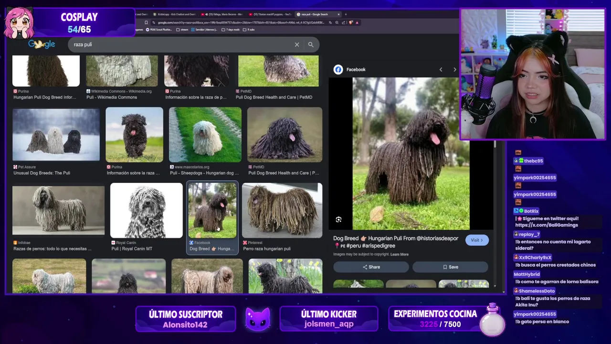Click the Share button
611x344 pixels.
tap(371, 267)
